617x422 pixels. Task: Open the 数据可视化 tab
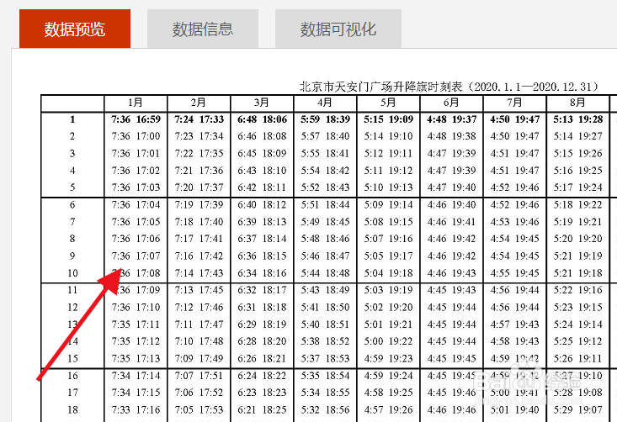coord(338,29)
